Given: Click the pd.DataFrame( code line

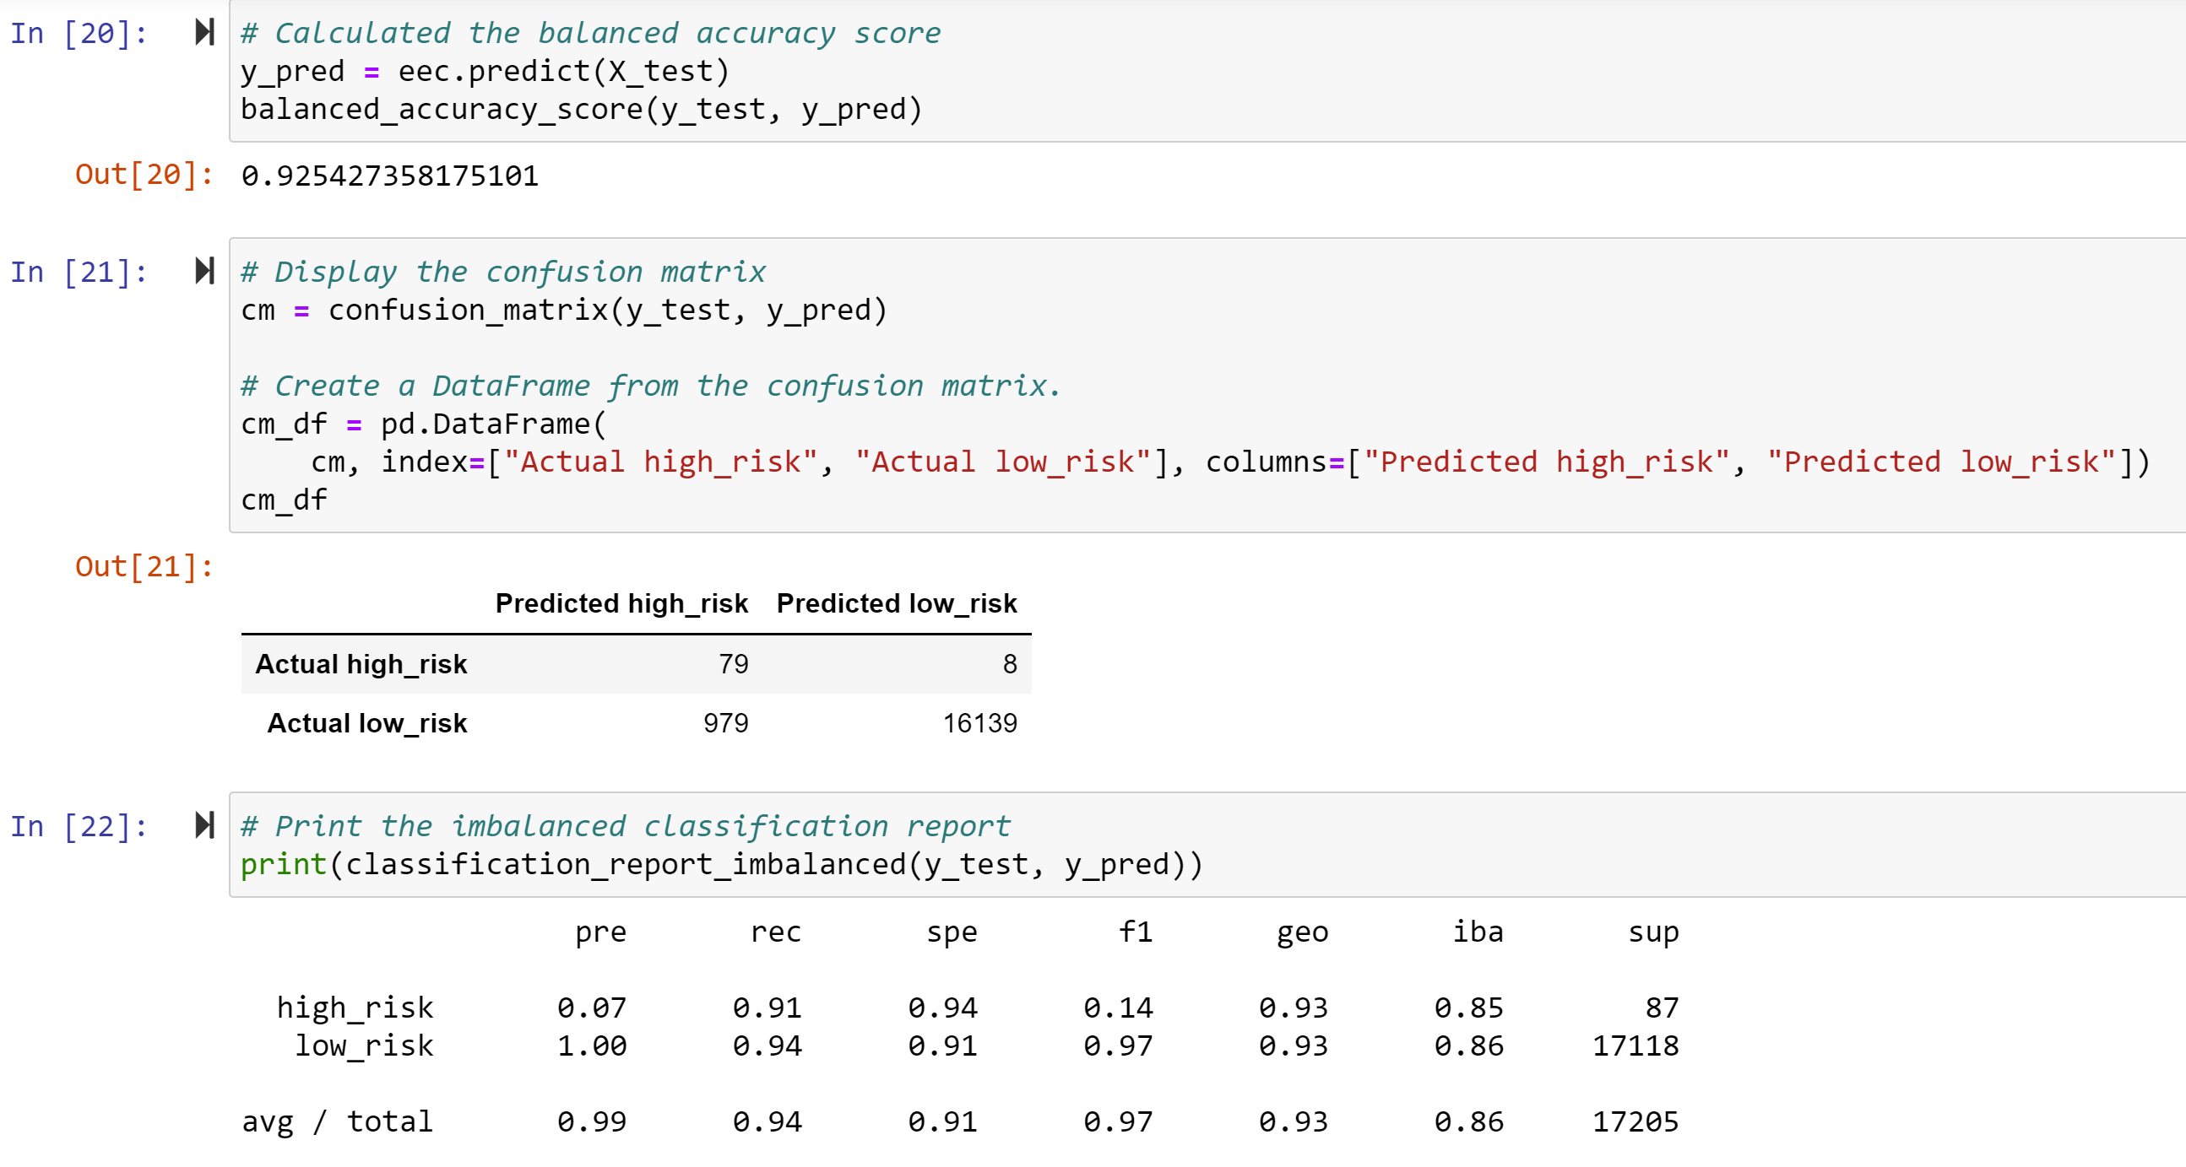Looking at the screenshot, I should pos(425,424).
